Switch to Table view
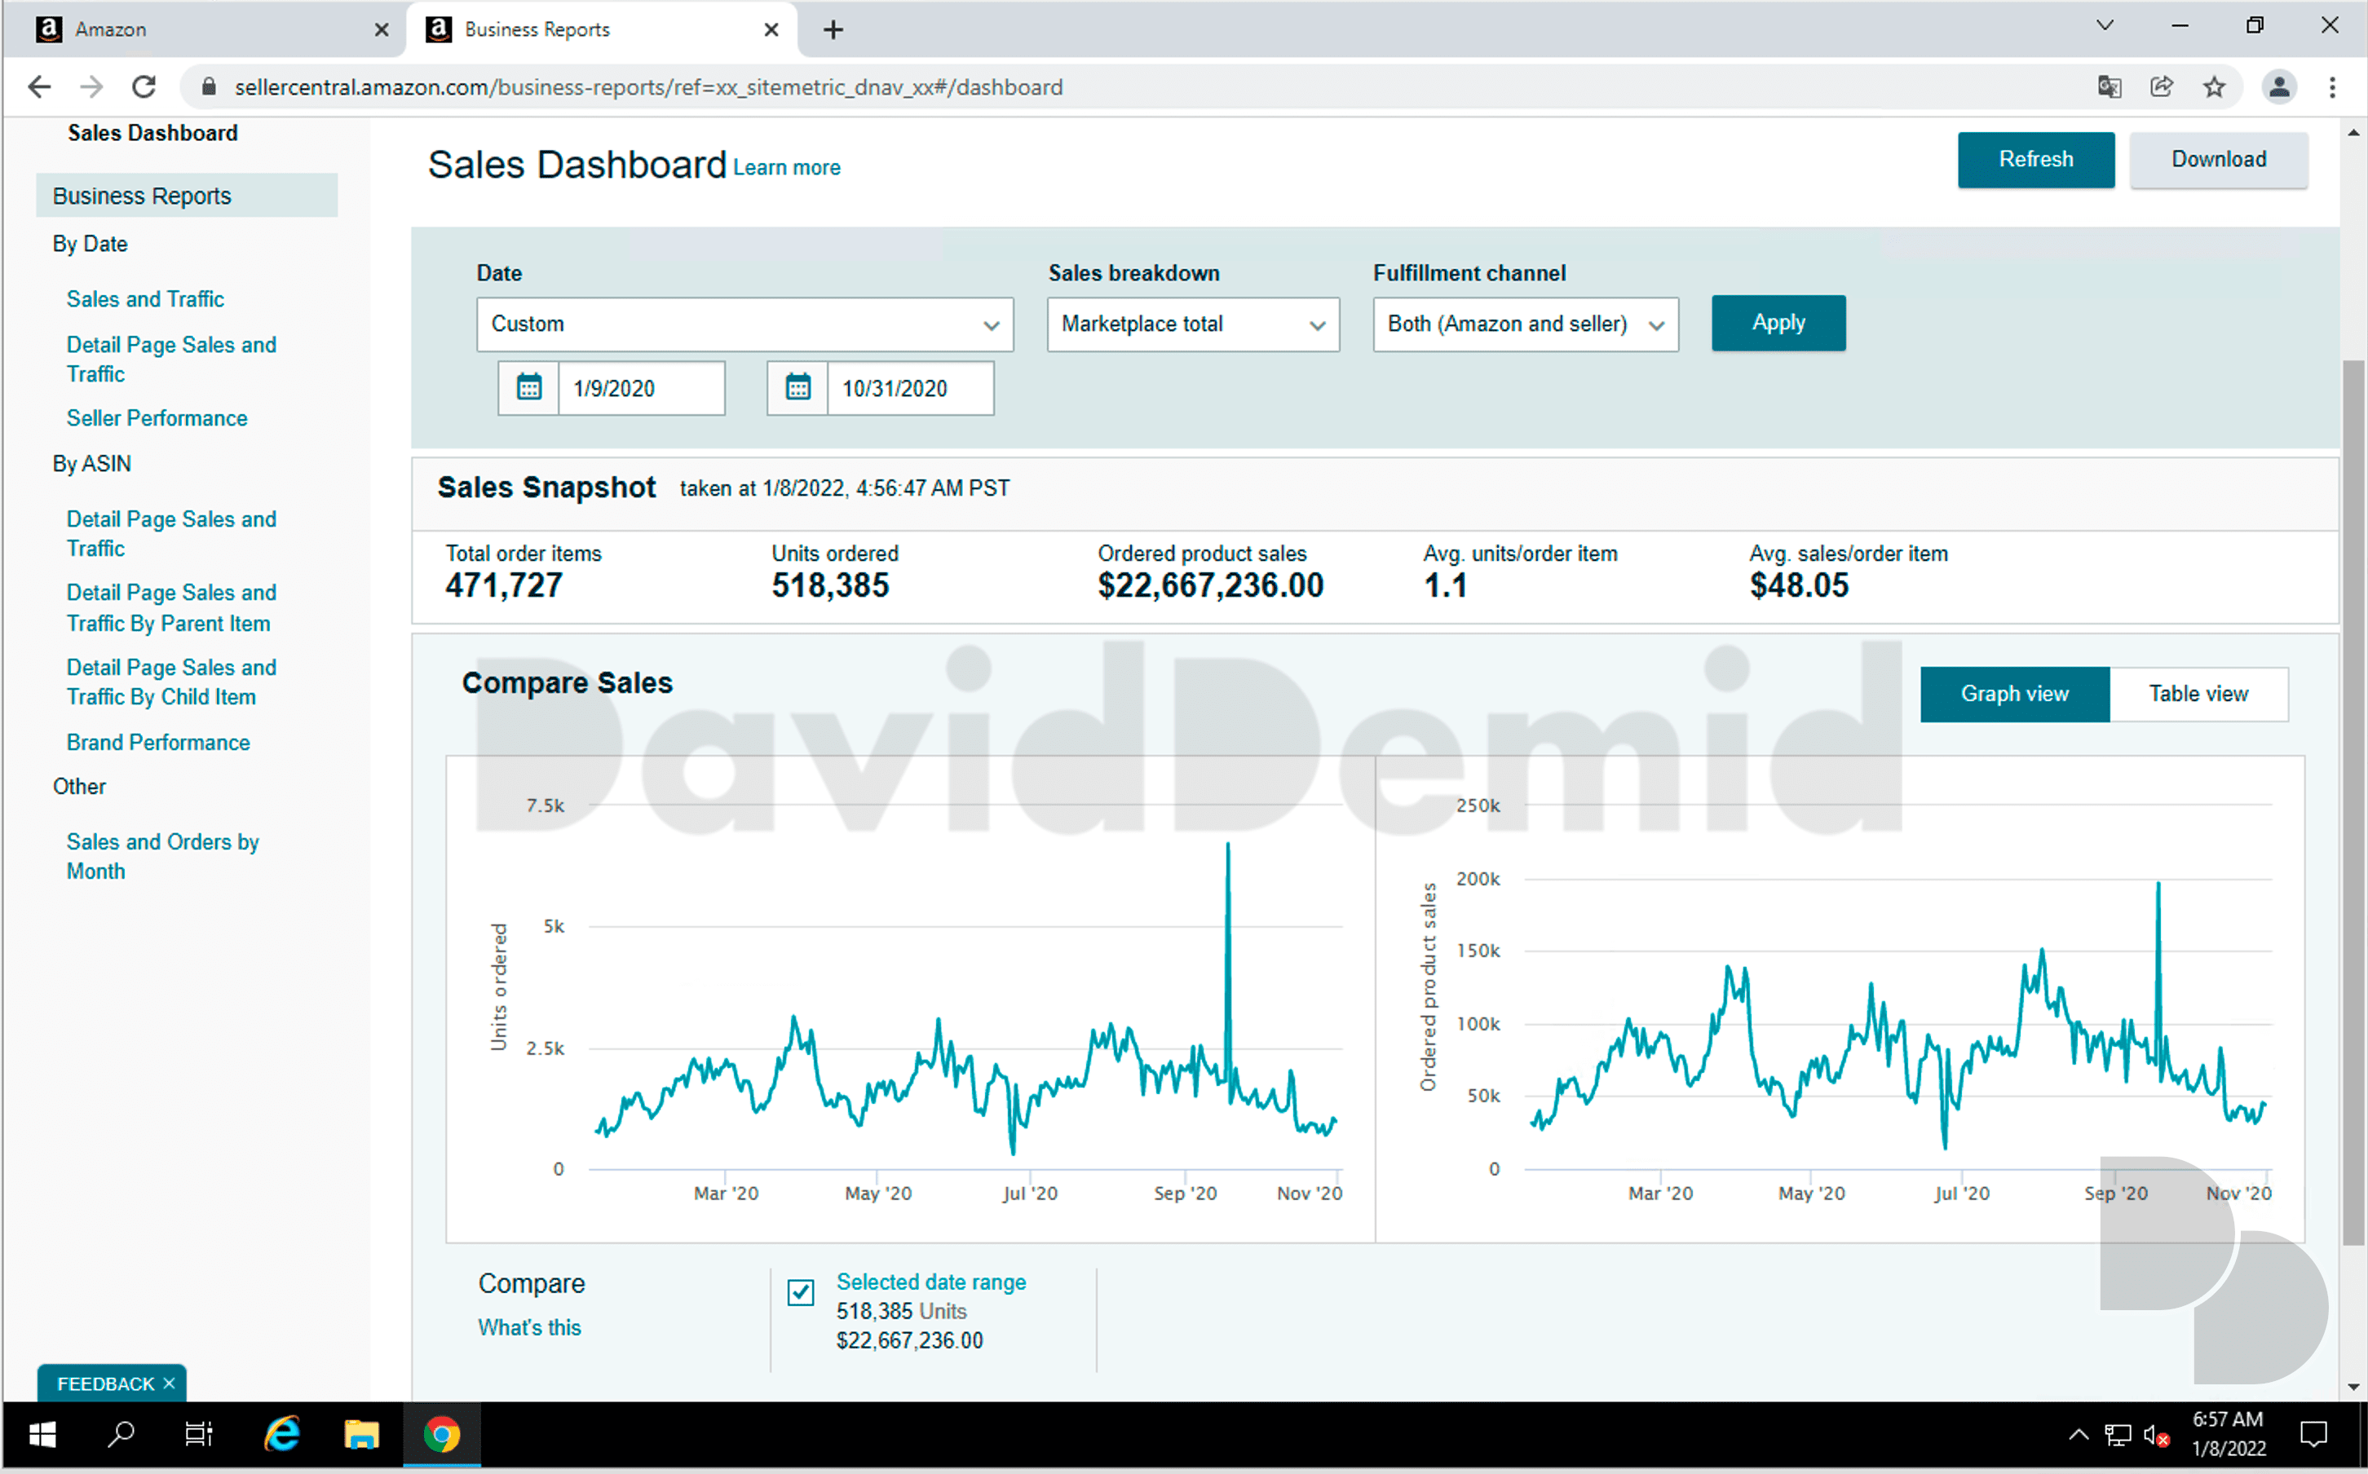 pos(2198,694)
